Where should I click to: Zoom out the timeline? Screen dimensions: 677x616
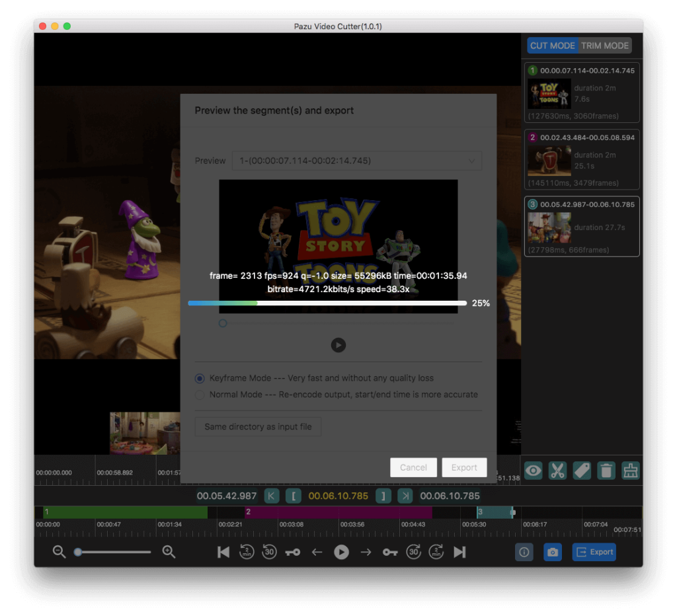[59, 552]
